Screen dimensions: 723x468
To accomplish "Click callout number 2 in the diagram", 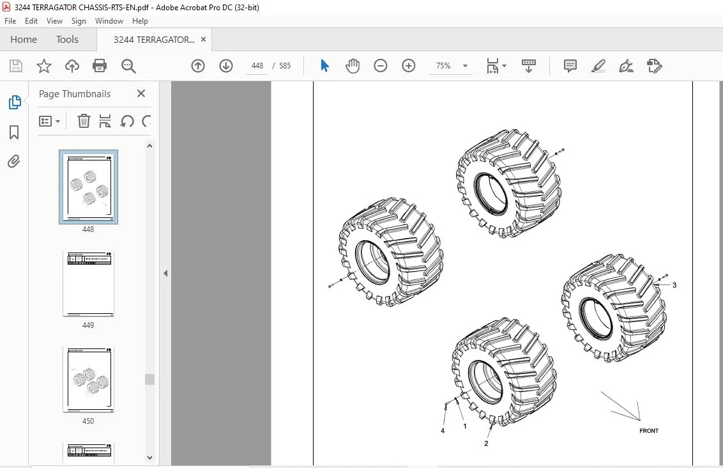I will click(x=486, y=443).
